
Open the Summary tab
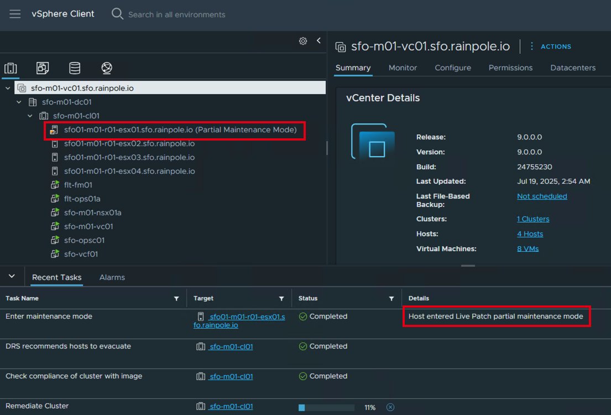353,68
